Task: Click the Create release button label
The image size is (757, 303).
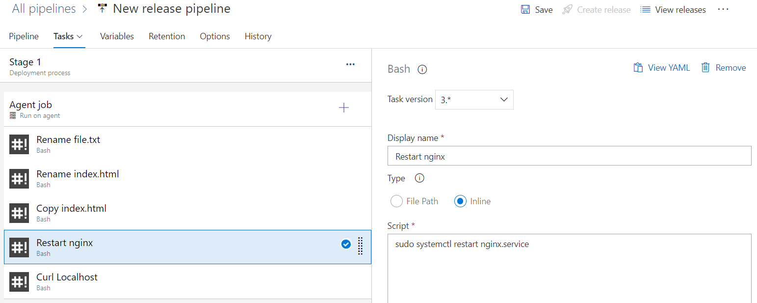Action: 604,10
